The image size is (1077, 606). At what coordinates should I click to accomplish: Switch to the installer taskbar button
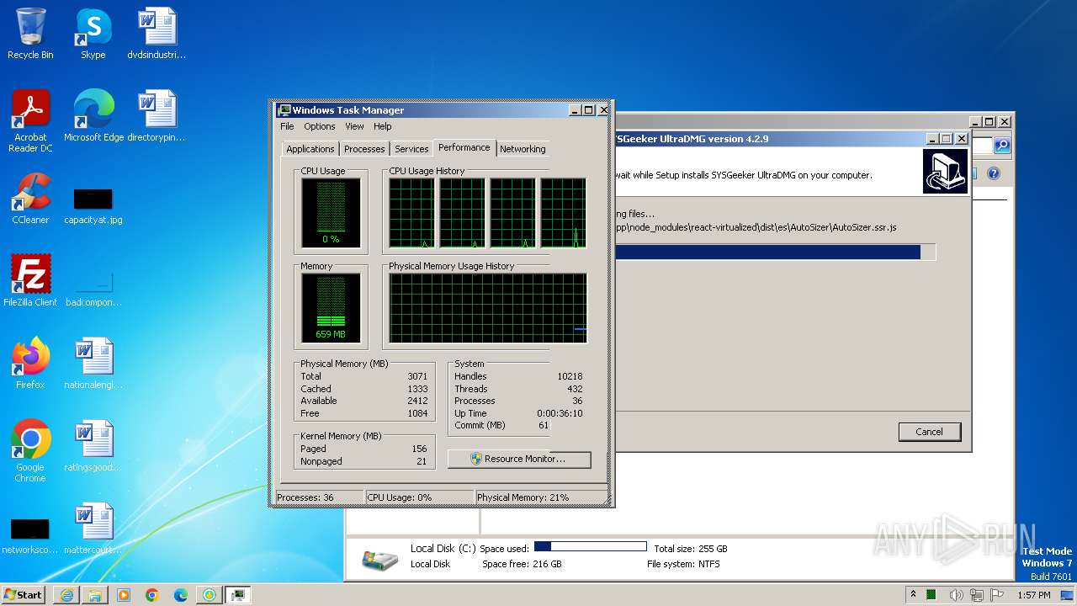coord(210,595)
